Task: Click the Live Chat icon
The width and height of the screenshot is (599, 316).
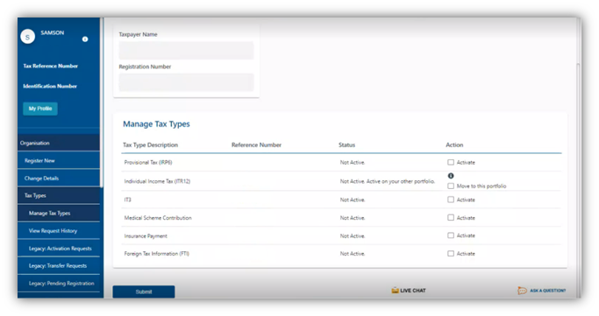Action: tap(395, 291)
